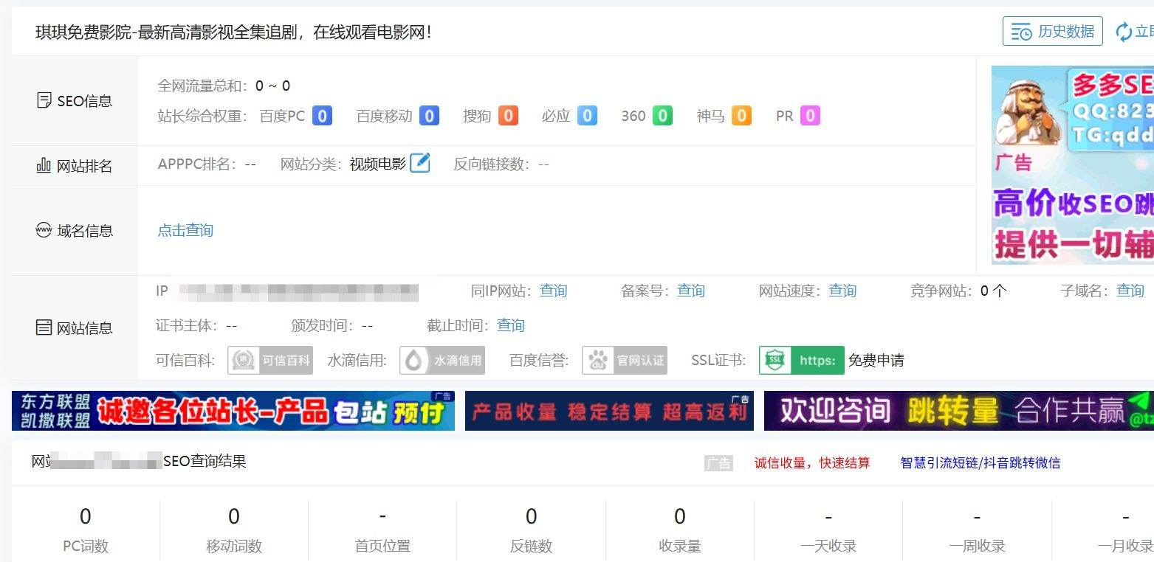Screen dimensions: 1154x562
Task: Click the 360 green weight badge
Action: click(662, 116)
